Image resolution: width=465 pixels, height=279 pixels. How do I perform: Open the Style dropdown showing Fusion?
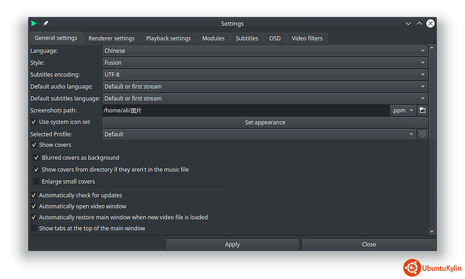click(x=265, y=63)
